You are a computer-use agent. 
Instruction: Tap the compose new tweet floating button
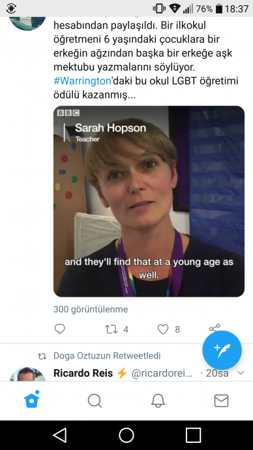(222, 350)
